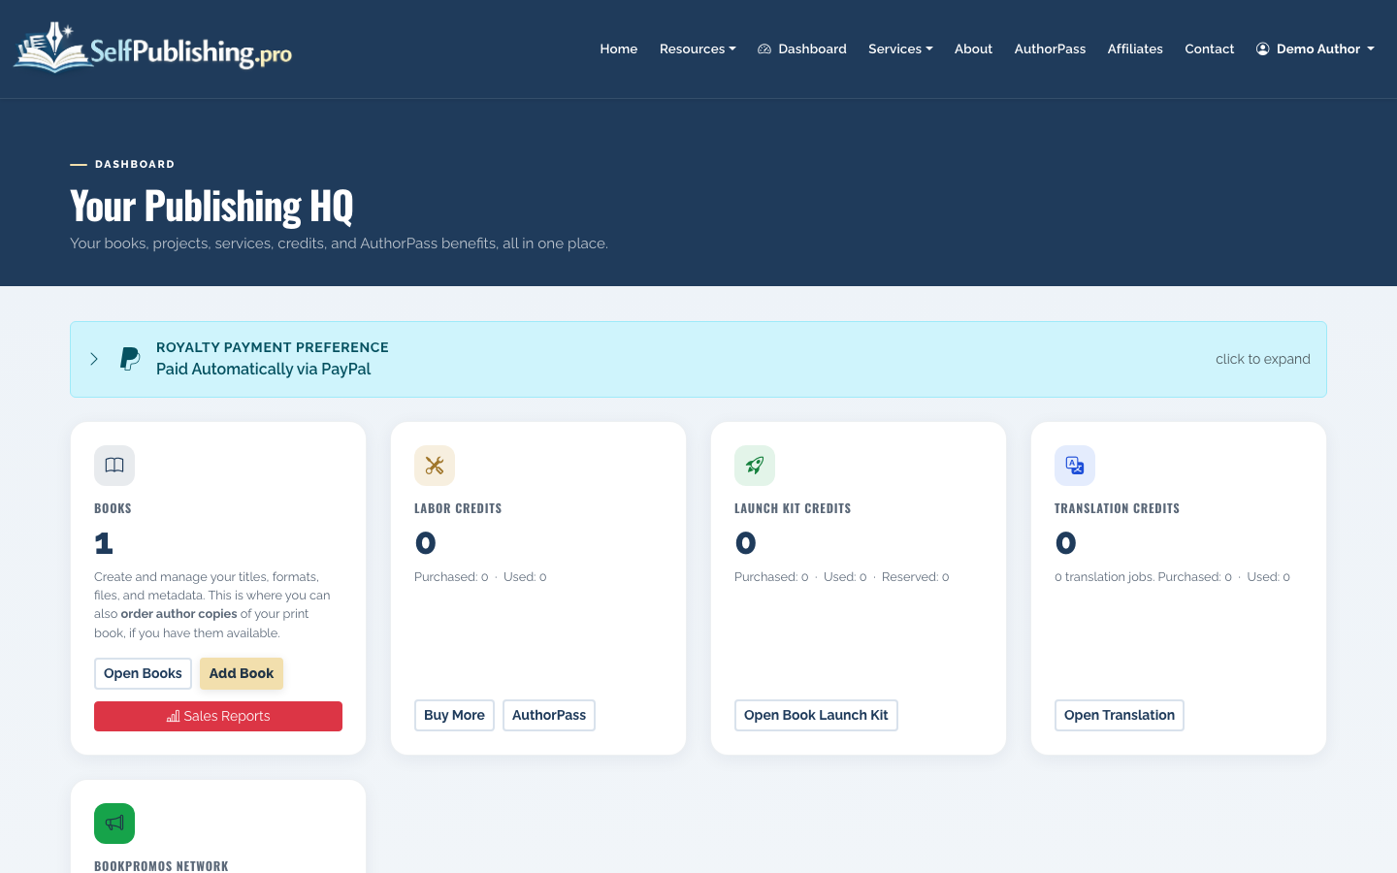The width and height of the screenshot is (1397, 873).
Task: Click the LAUNCH KIT CREDITS heading
Action: click(x=793, y=508)
